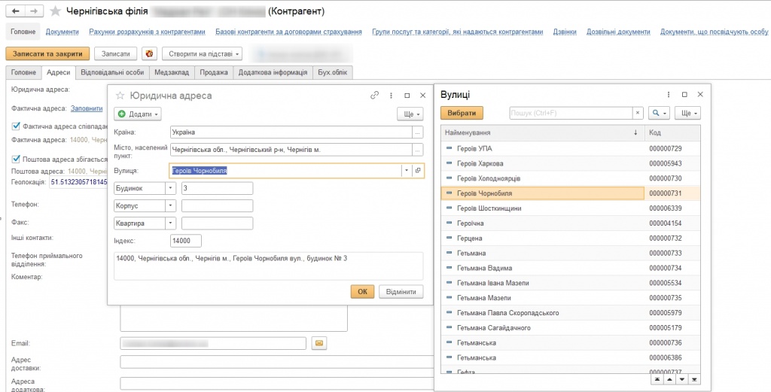Star the Чернігівська філія record as favorite
The image size is (771, 392).
pos(55,11)
